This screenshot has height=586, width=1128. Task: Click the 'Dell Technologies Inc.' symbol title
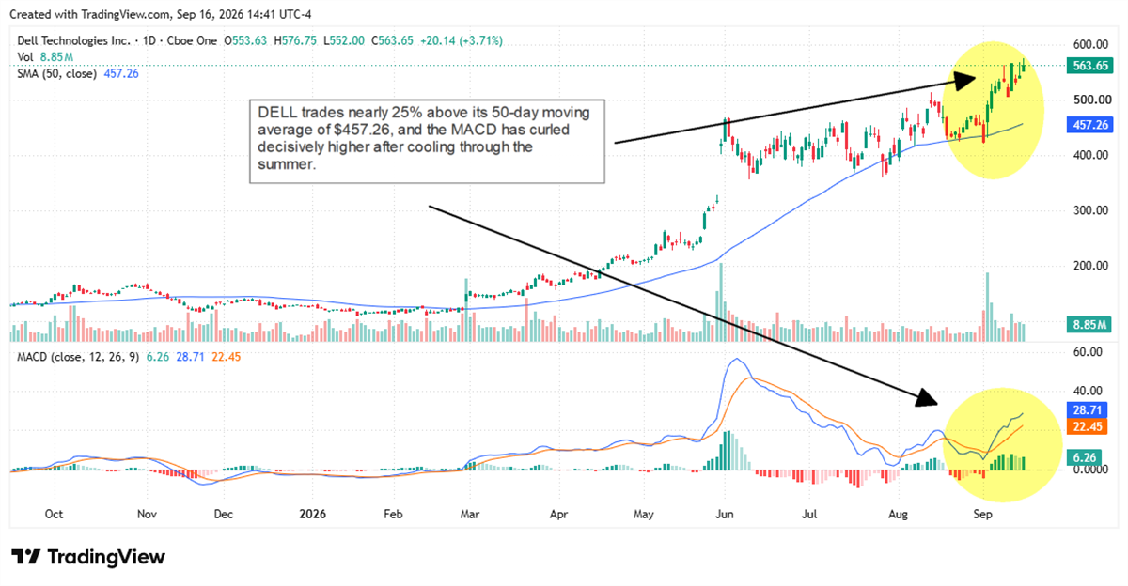point(72,41)
